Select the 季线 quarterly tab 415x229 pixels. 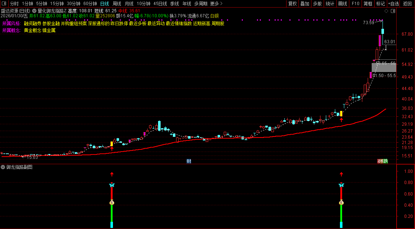(174, 4)
